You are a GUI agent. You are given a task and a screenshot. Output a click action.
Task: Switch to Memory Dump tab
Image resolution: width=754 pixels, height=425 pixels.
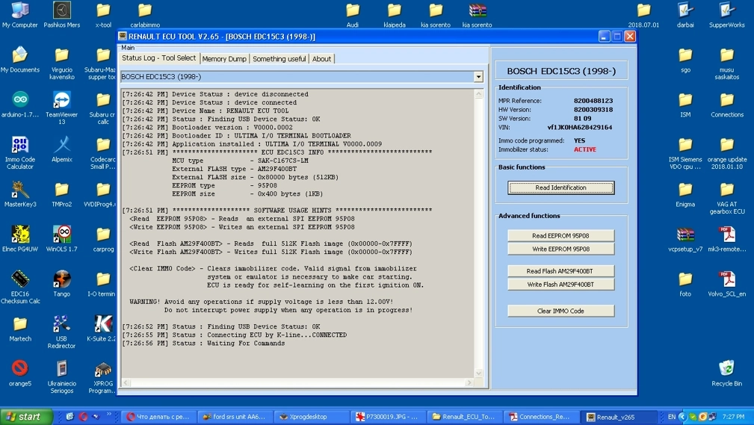[x=224, y=59]
